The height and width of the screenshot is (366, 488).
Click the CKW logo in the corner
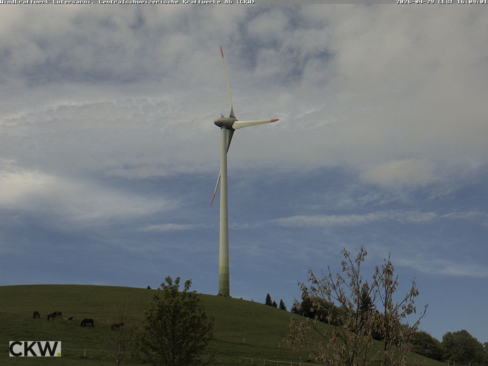[x=35, y=348]
